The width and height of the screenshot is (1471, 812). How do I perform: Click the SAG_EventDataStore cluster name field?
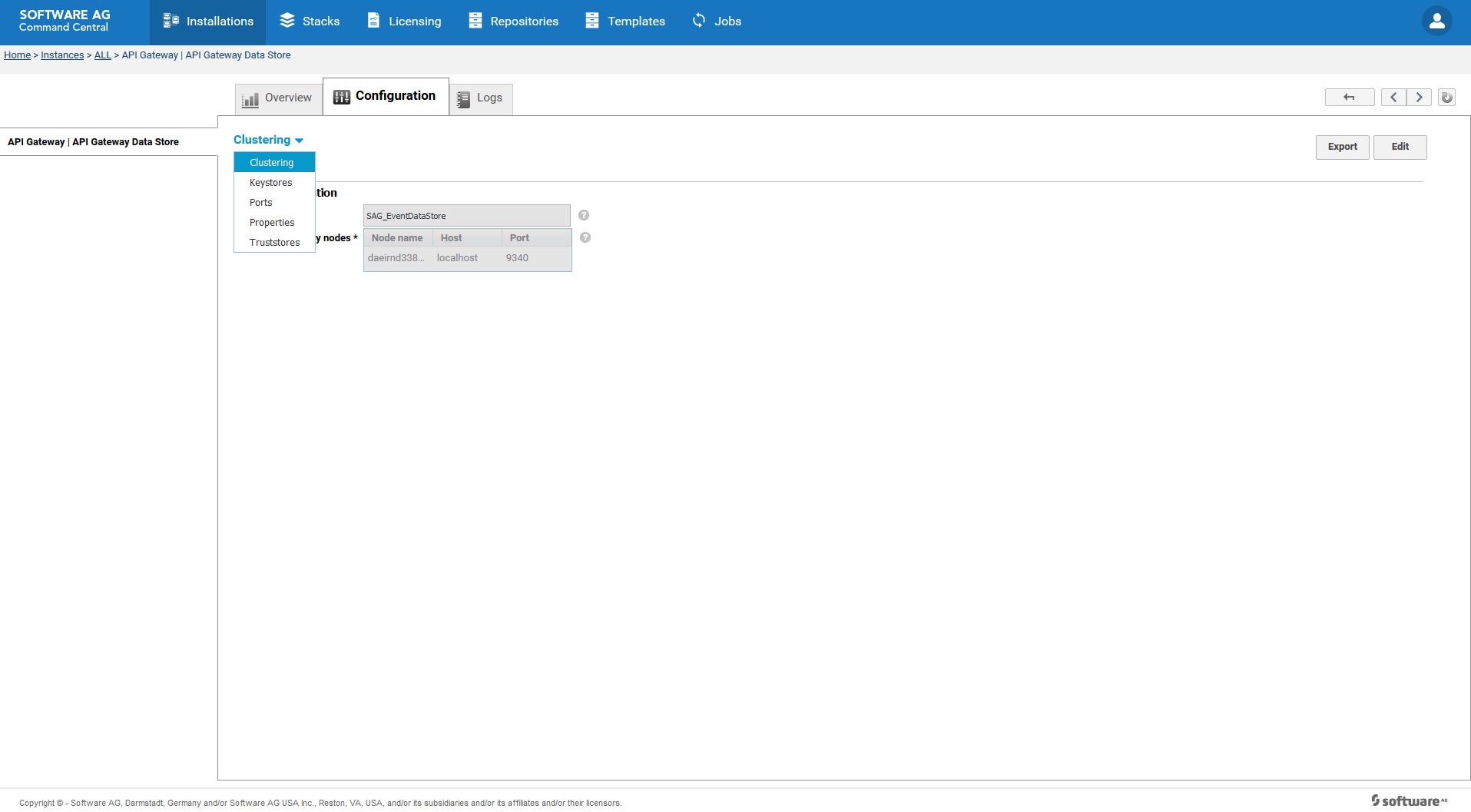point(467,215)
